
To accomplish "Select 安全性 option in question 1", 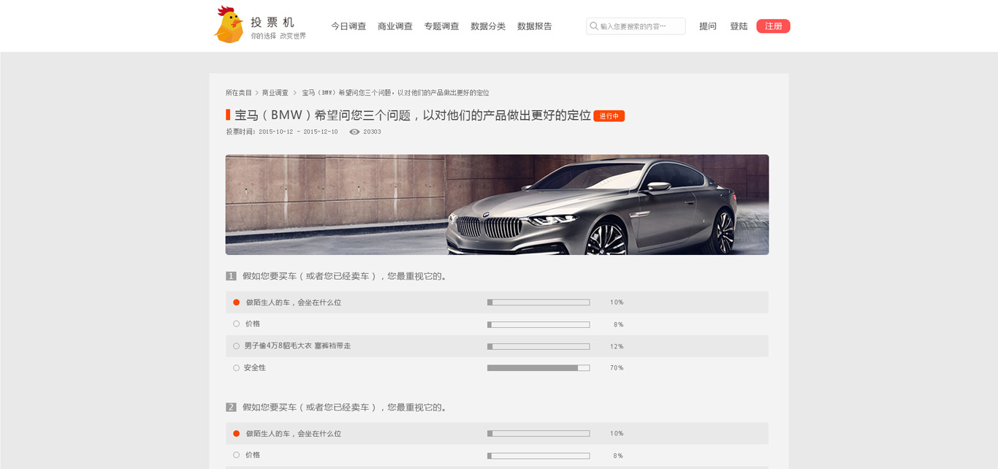I will (237, 367).
